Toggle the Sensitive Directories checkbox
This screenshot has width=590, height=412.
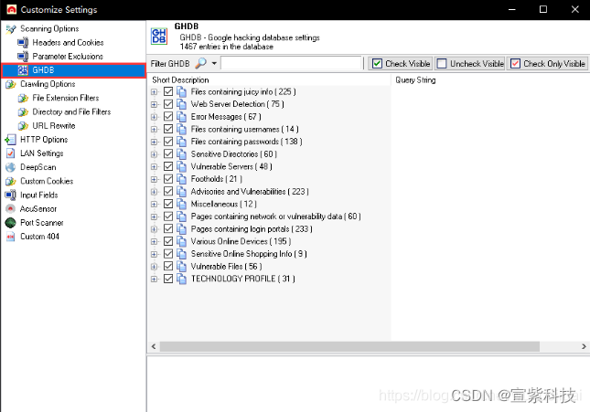(x=168, y=154)
